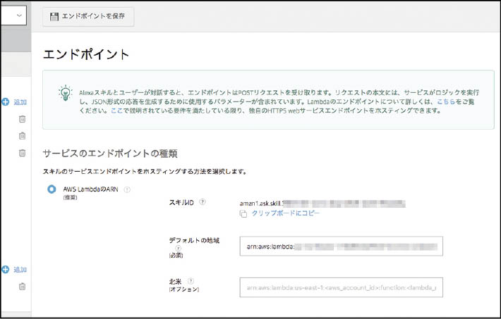This screenshot has width=501, height=319.
Task: Click the upper 追加 plus icon in sidebar
Action: coord(6,102)
